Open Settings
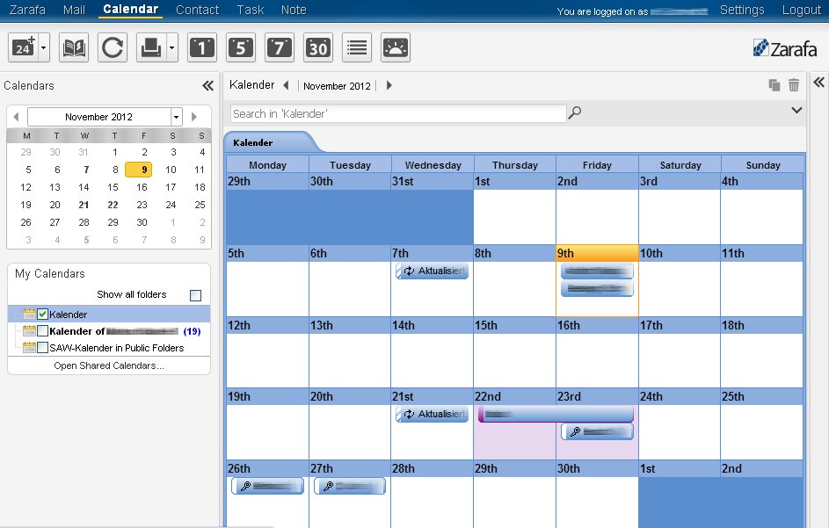The height and width of the screenshot is (528, 829). click(742, 10)
